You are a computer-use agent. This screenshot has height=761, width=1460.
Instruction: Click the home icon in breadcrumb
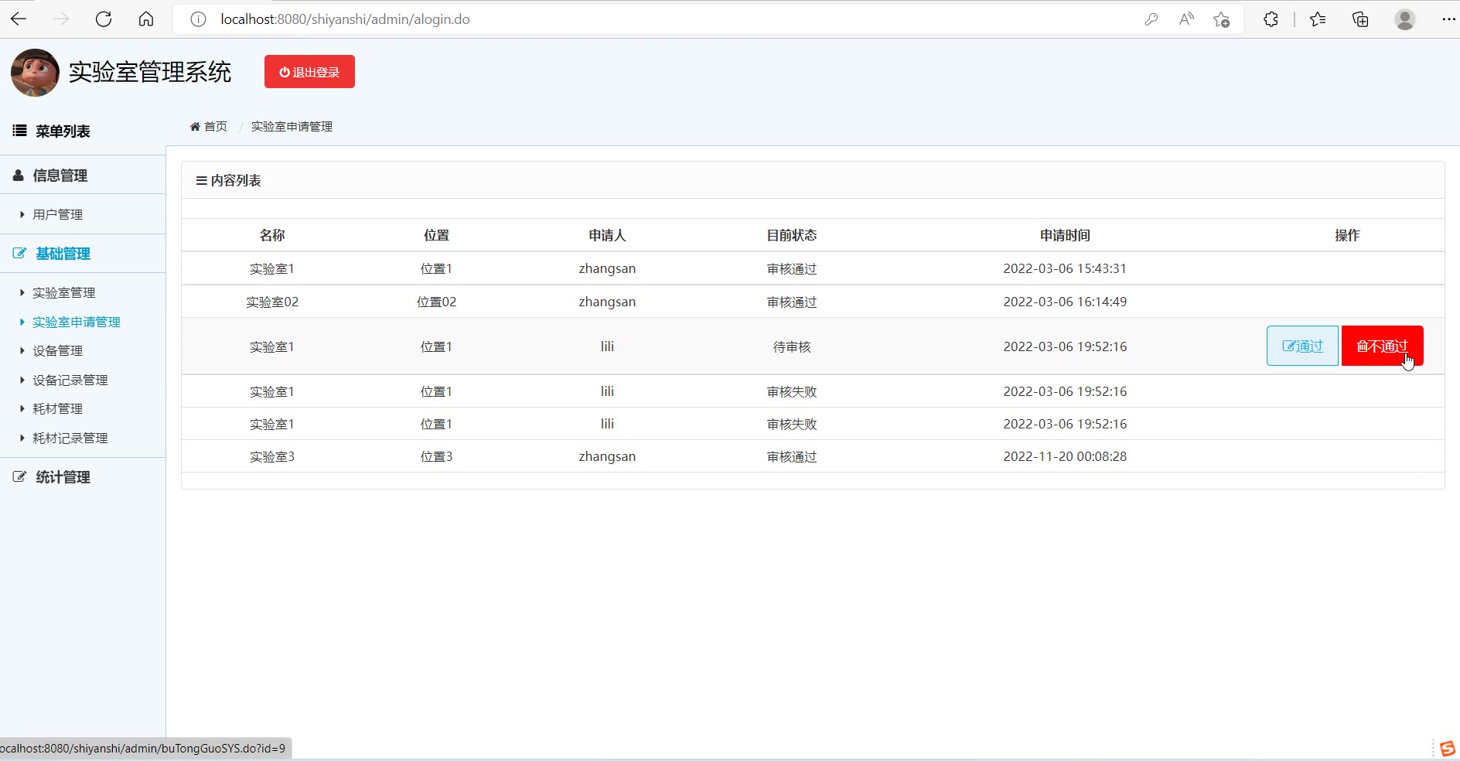coord(195,126)
